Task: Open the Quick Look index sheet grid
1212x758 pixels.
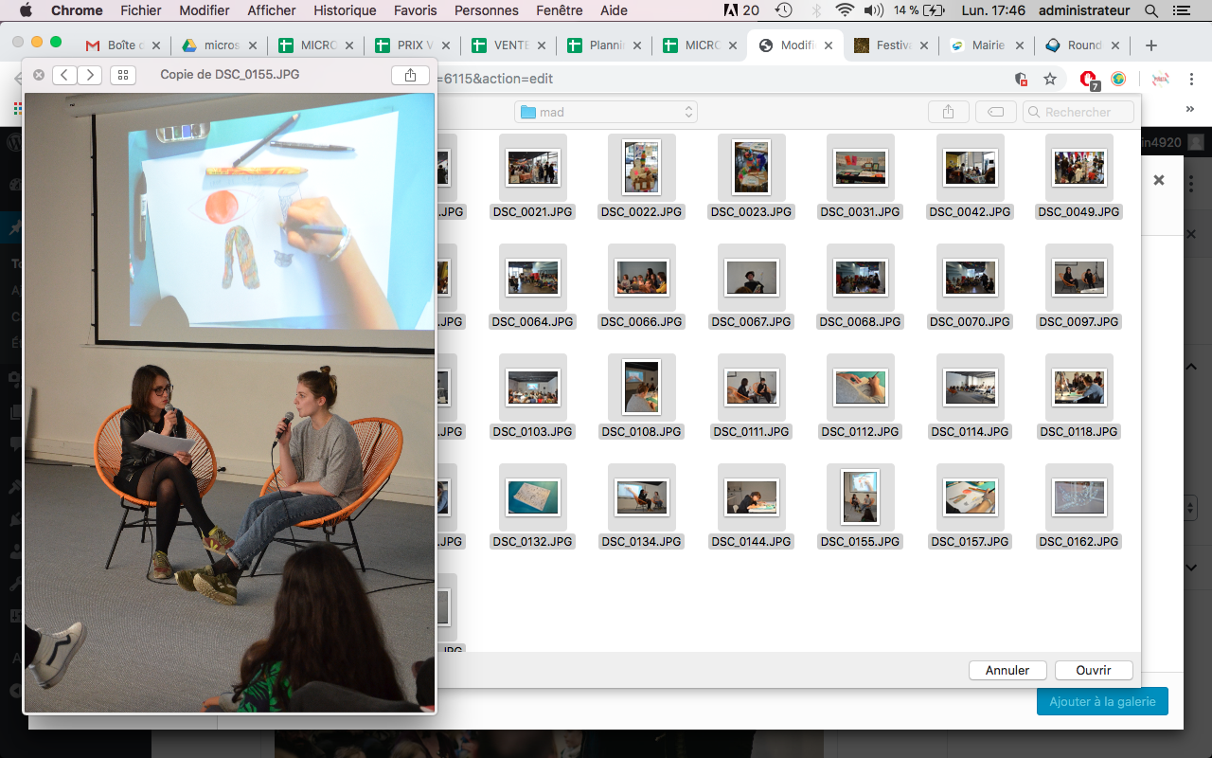Action: pos(123,75)
